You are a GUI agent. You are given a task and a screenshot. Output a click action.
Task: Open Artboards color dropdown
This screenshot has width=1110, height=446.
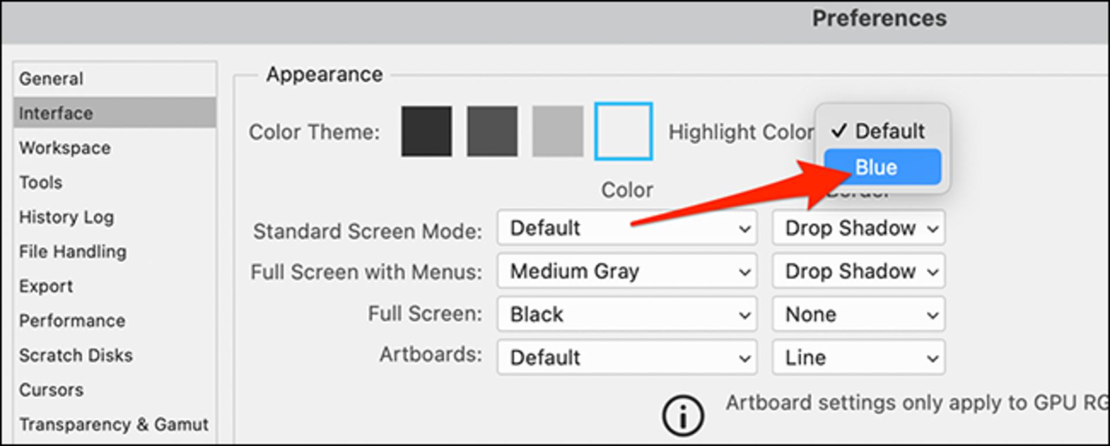coord(627,357)
